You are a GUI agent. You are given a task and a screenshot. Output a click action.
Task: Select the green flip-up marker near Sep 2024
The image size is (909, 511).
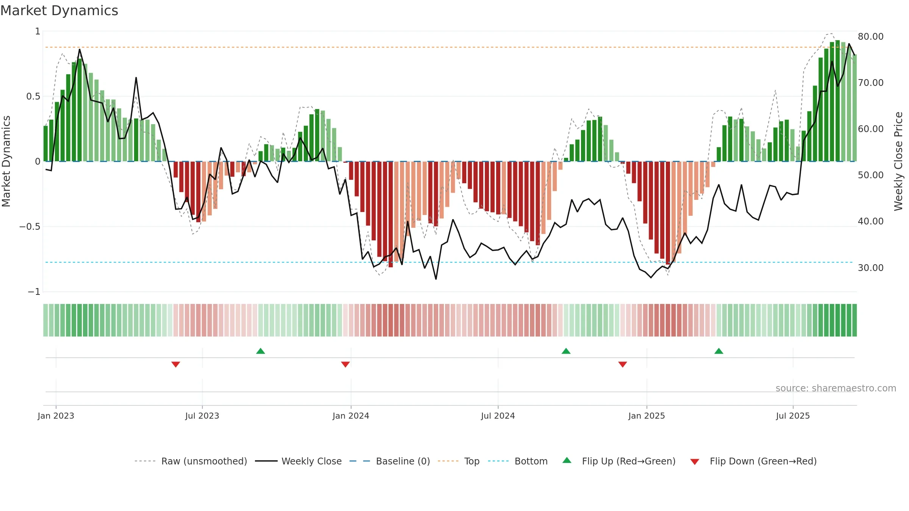(x=566, y=351)
